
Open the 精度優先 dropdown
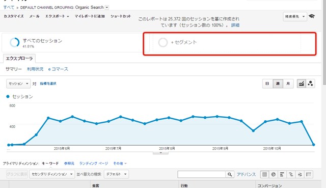(295, 16)
